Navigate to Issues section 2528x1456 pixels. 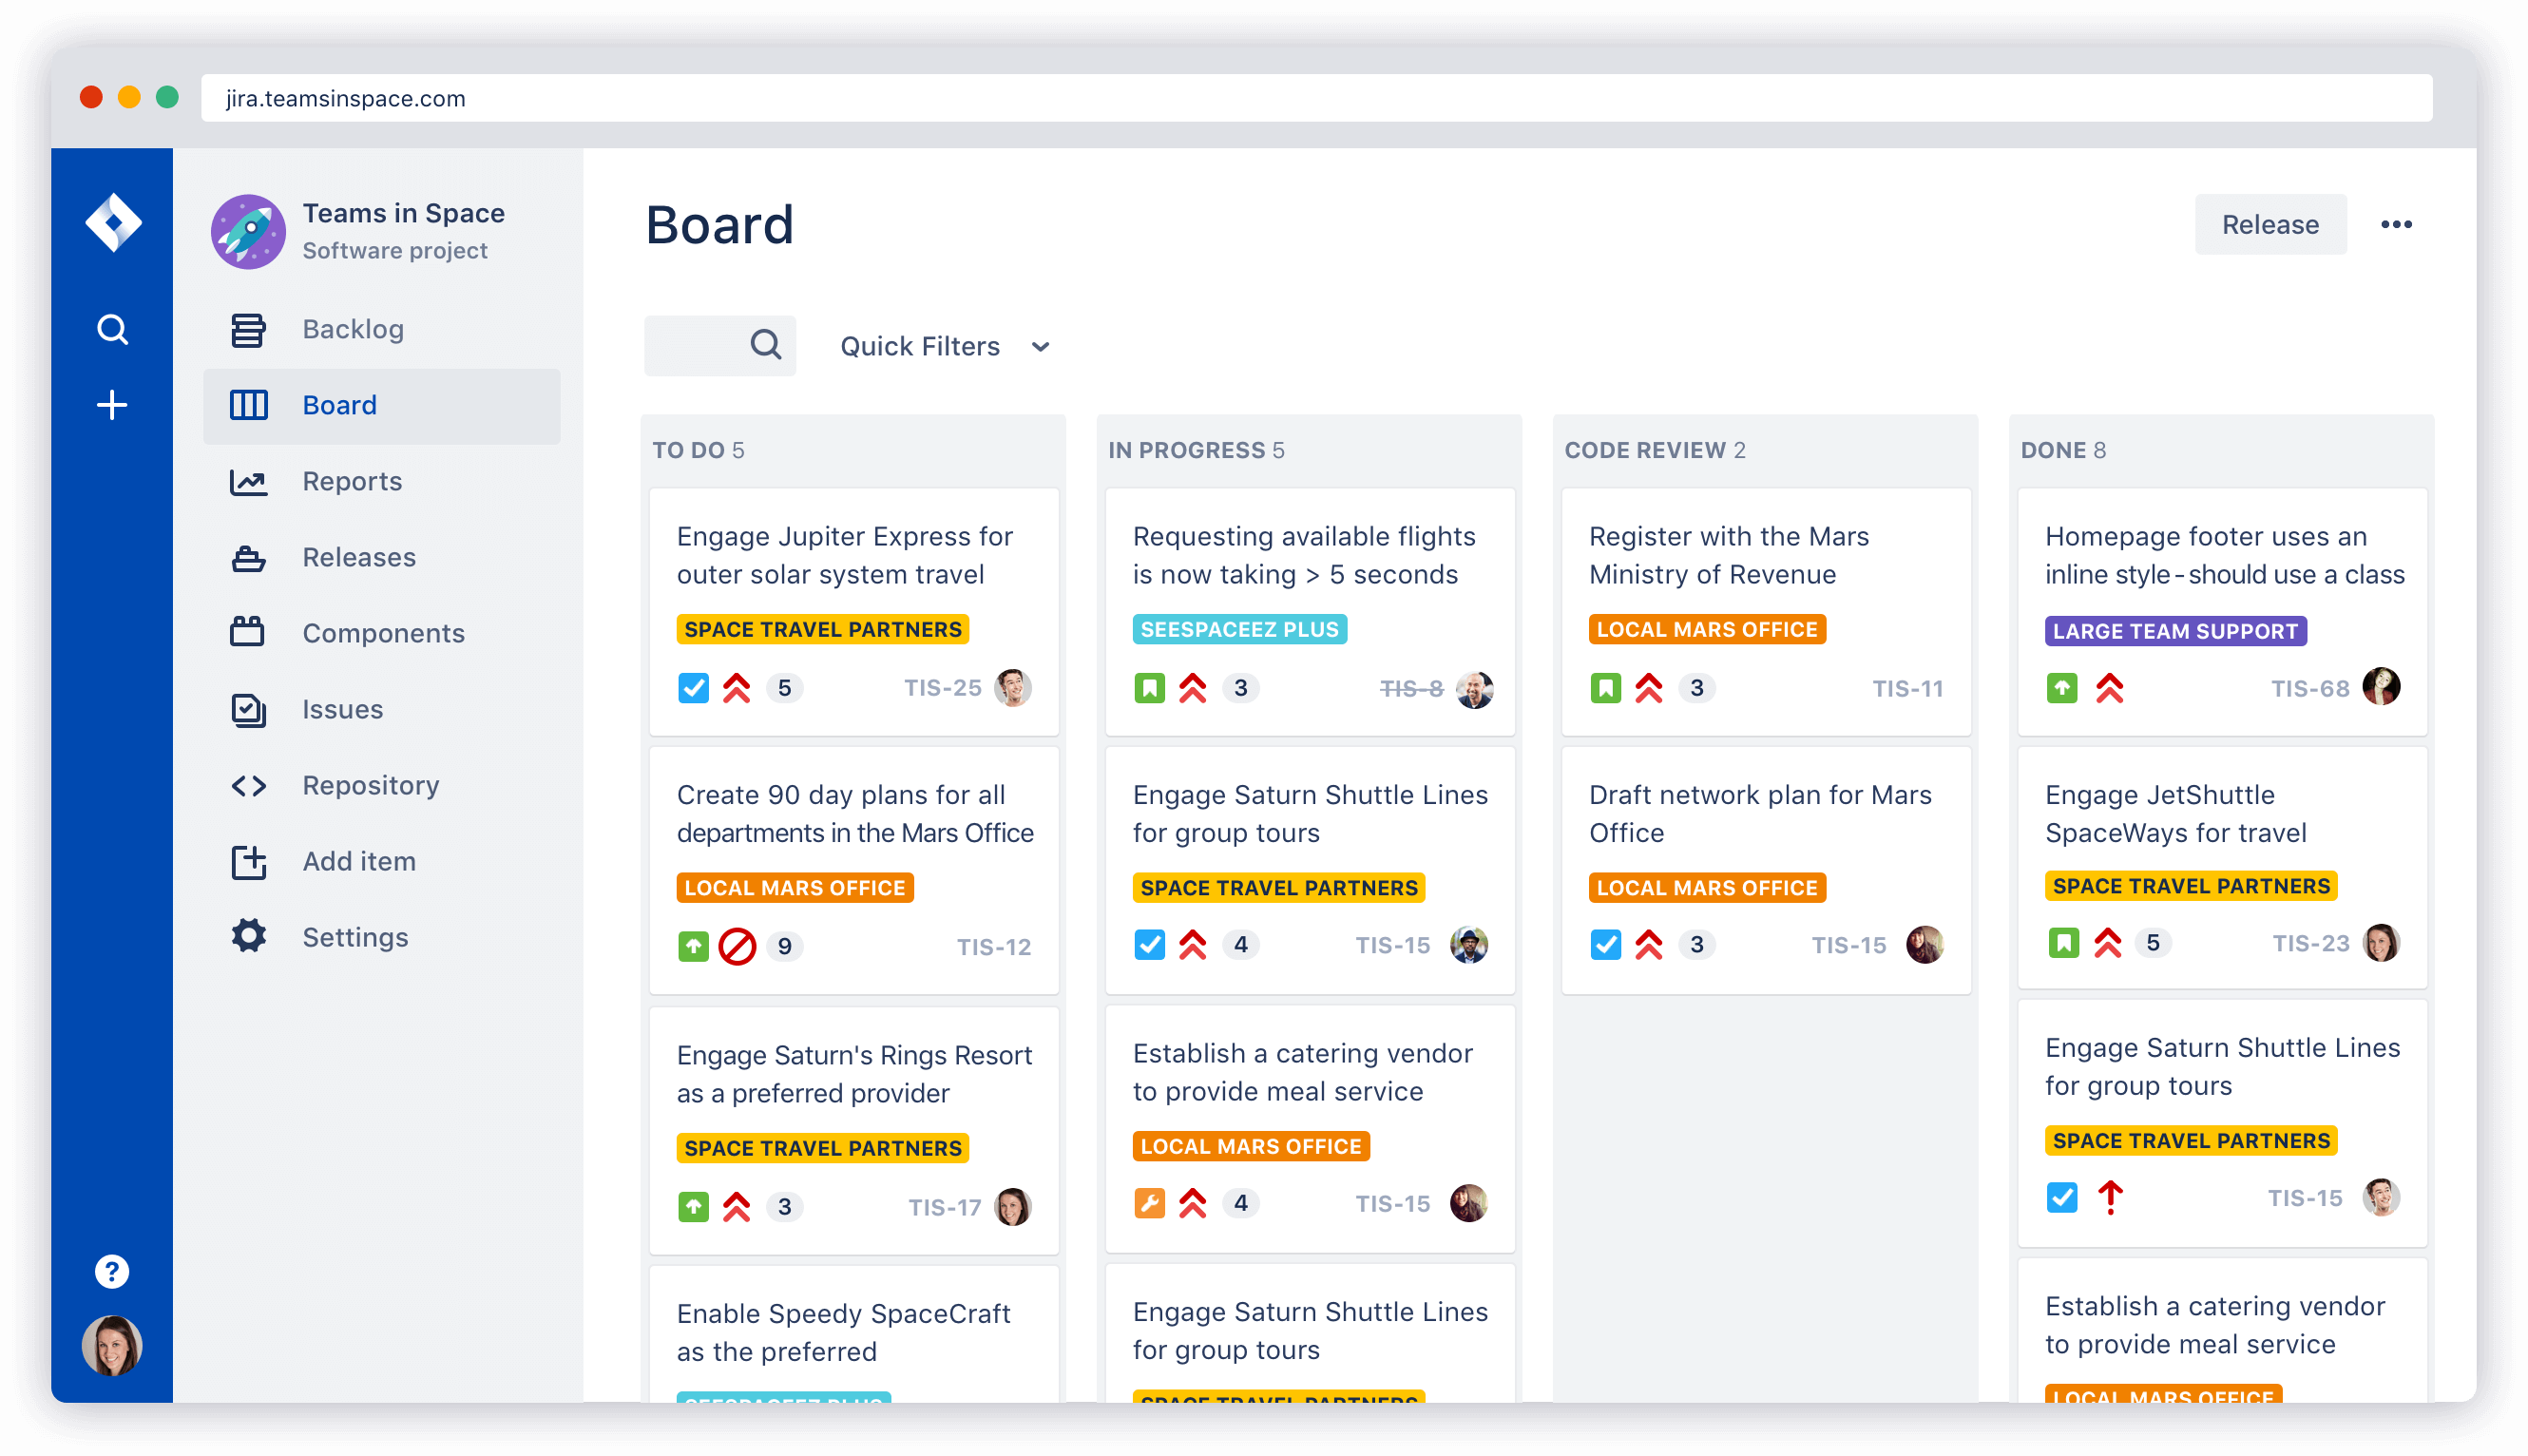click(340, 708)
